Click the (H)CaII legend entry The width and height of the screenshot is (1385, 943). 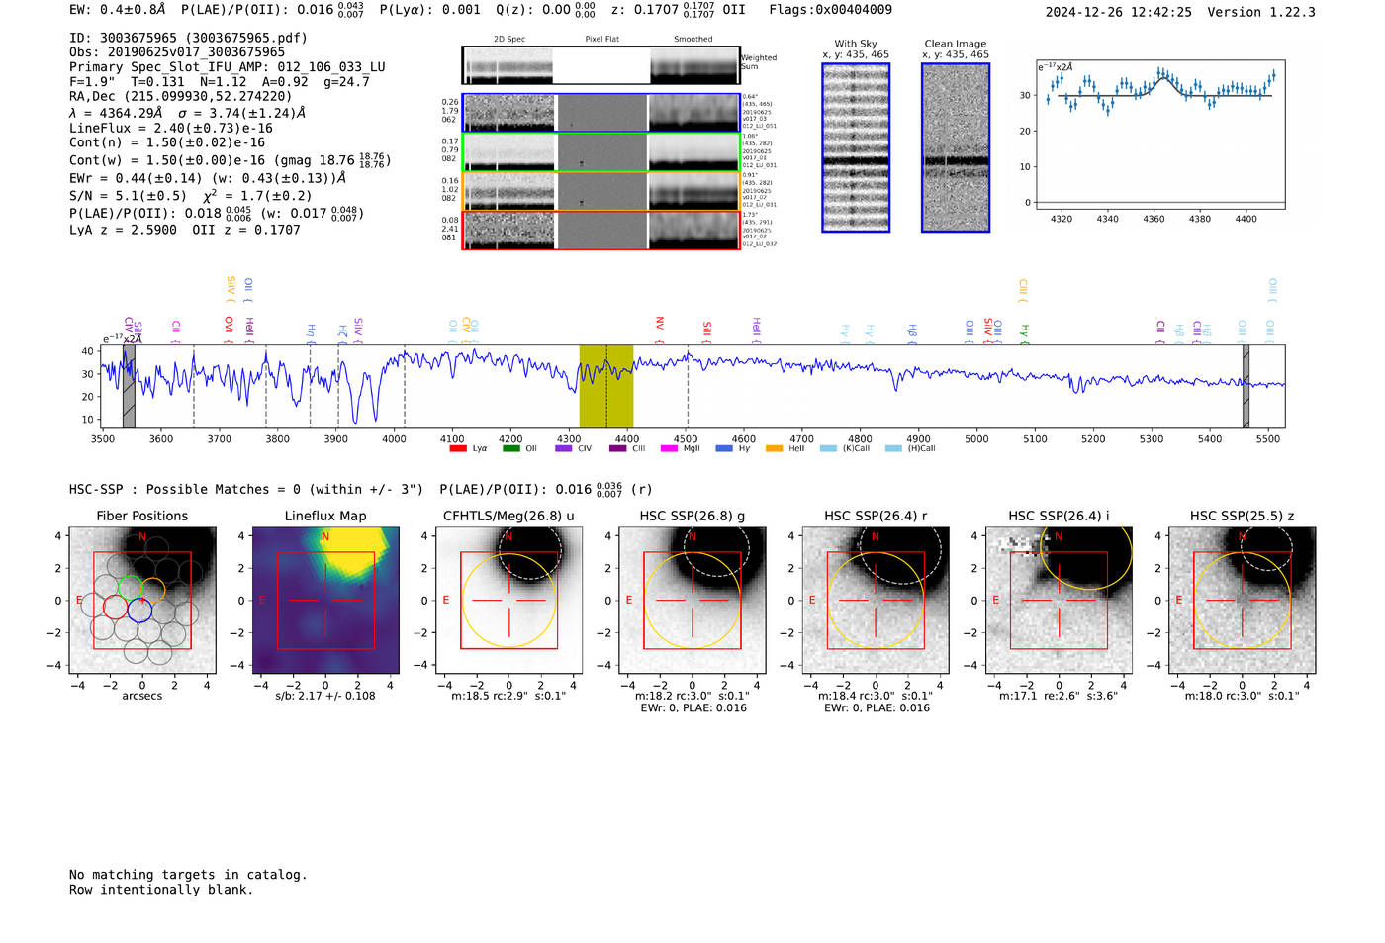click(x=911, y=448)
